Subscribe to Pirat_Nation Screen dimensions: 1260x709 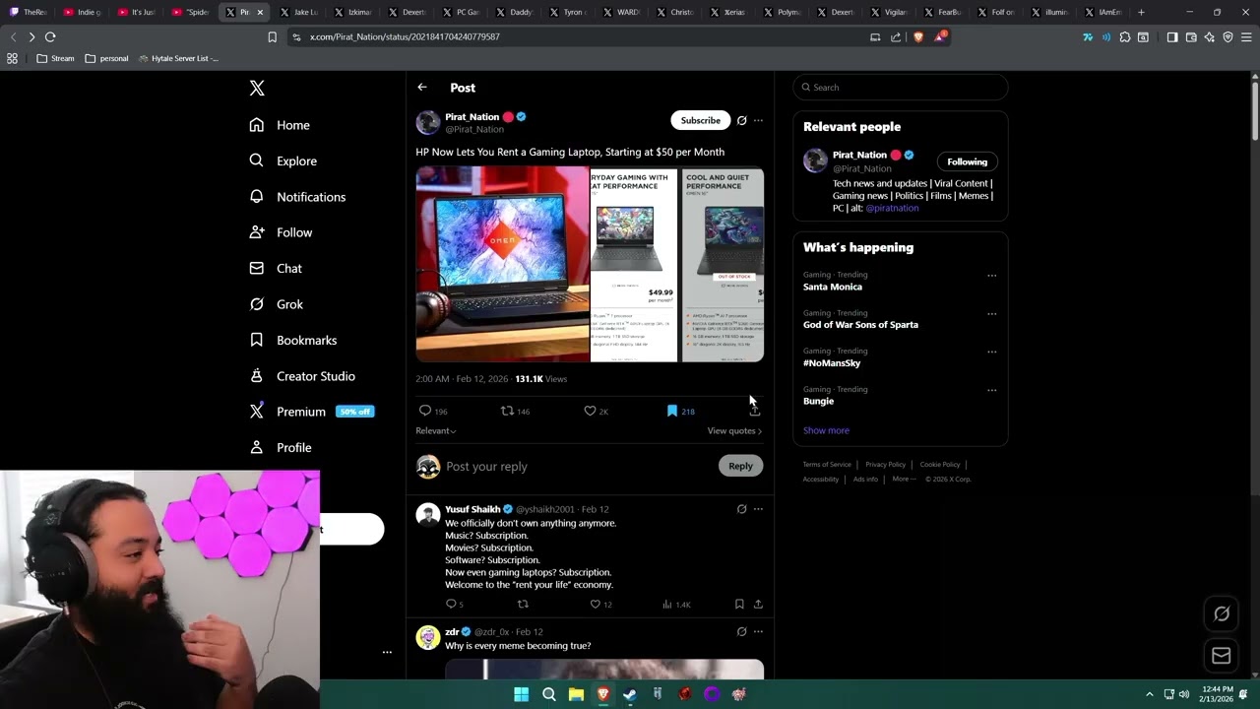(701, 120)
